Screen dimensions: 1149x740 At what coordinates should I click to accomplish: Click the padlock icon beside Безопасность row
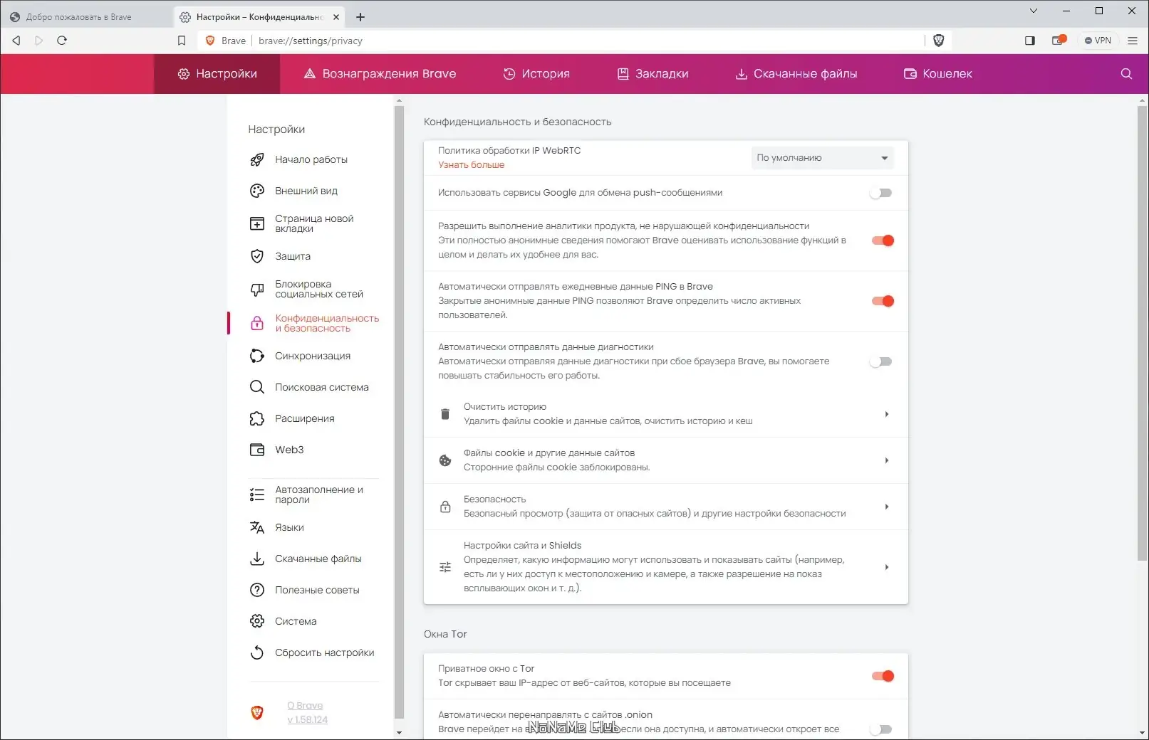[445, 507]
